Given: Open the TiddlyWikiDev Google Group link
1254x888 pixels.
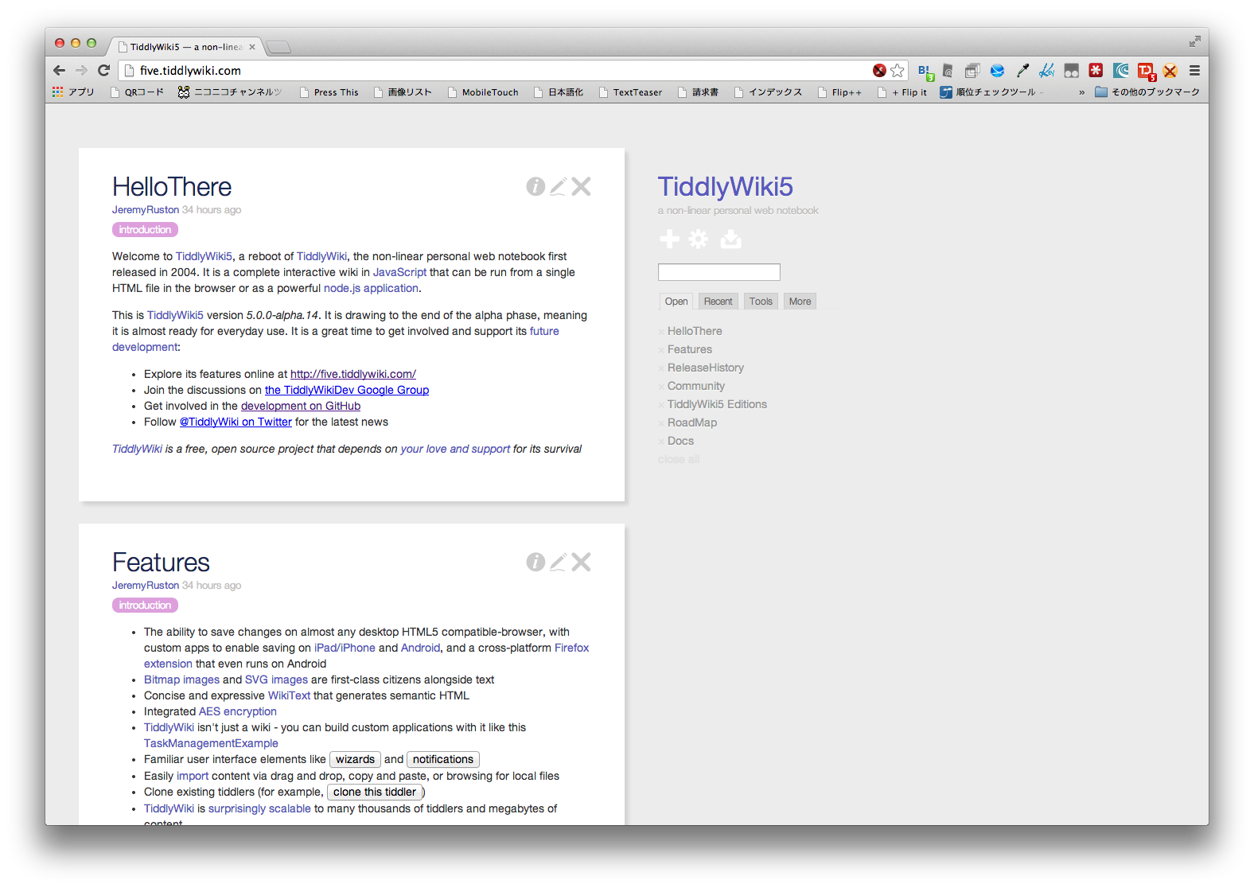Looking at the screenshot, I should [x=347, y=390].
